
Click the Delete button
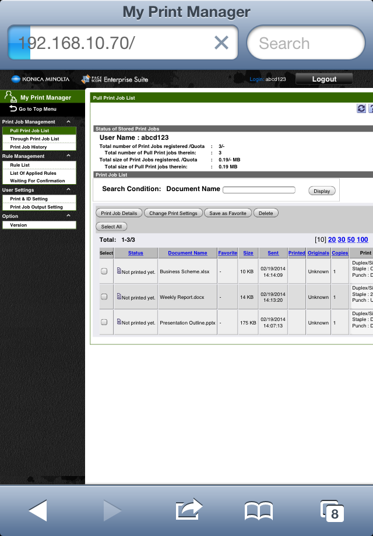point(266,213)
